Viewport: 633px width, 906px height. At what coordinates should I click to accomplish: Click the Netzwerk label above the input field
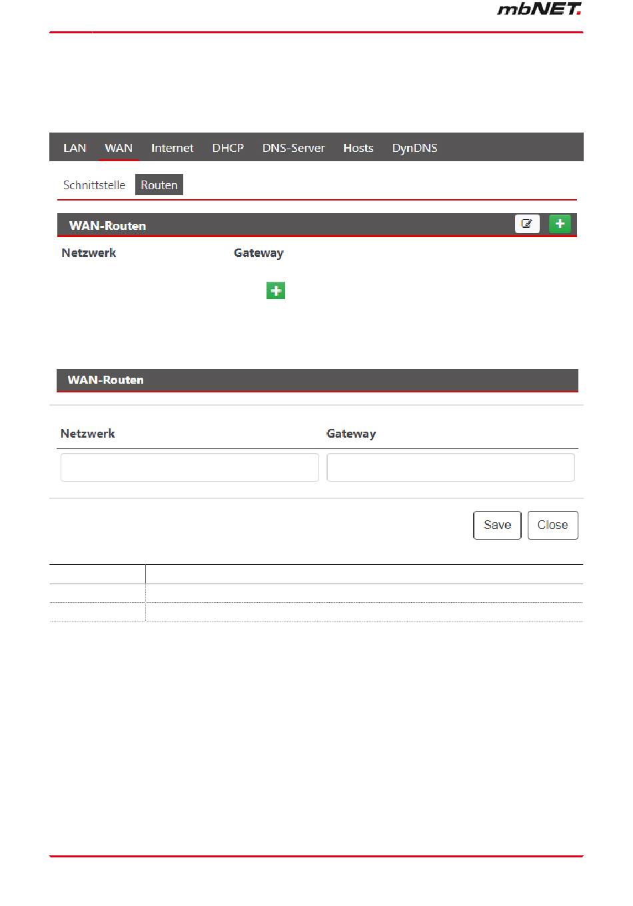tap(88, 434)
